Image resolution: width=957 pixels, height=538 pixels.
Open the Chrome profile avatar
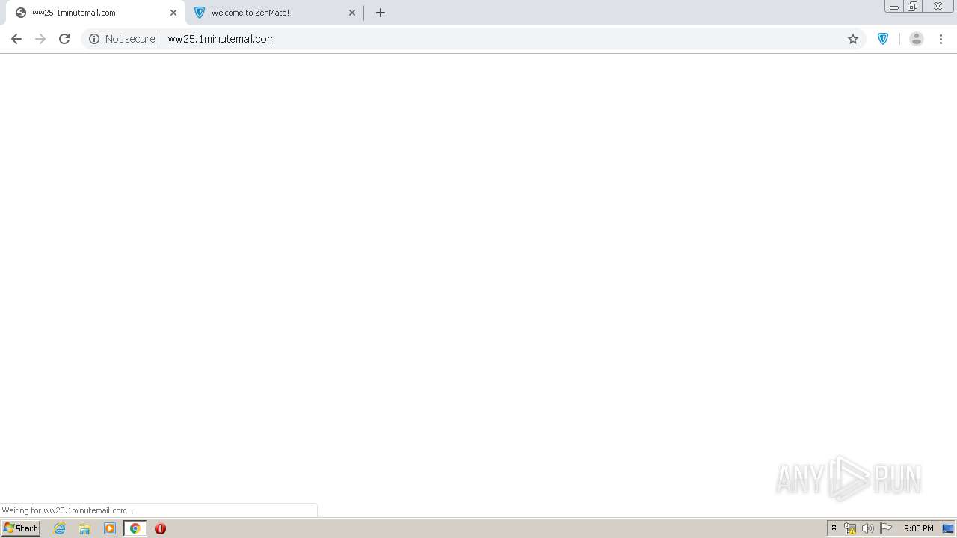917,39
